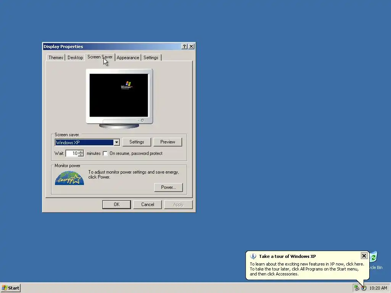This screenshot has width=391, height=293.
Task: Preview the selected screen saver
Action: (x=168, y=142)
